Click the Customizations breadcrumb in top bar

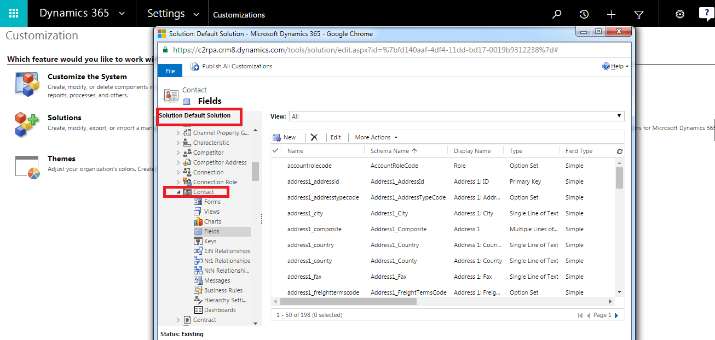point(239,15)
